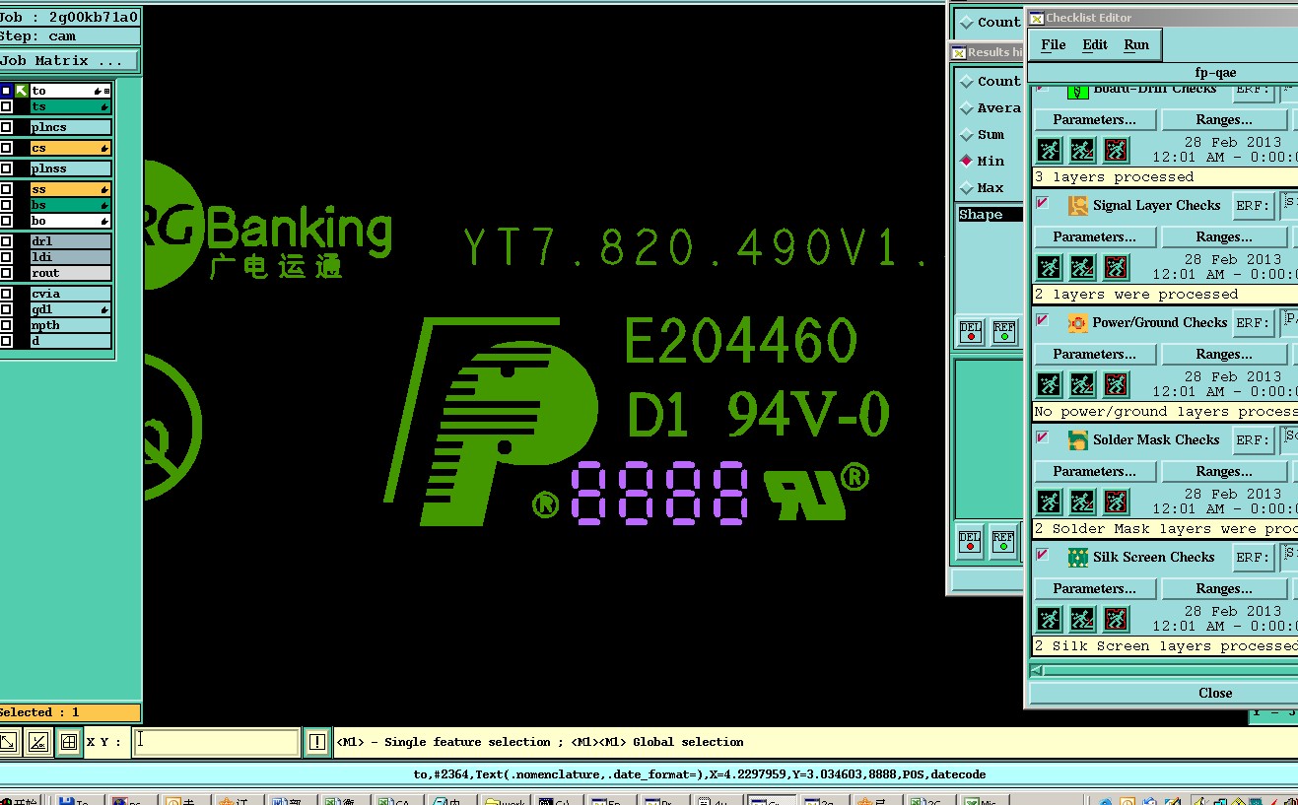Select 'Shape' entry in results list
This screenshot has width=1298, height=805.
tap(990, 214)
